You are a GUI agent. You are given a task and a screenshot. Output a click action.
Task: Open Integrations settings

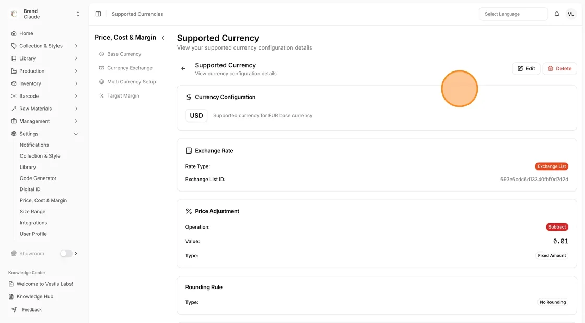(x=33, y=223)
